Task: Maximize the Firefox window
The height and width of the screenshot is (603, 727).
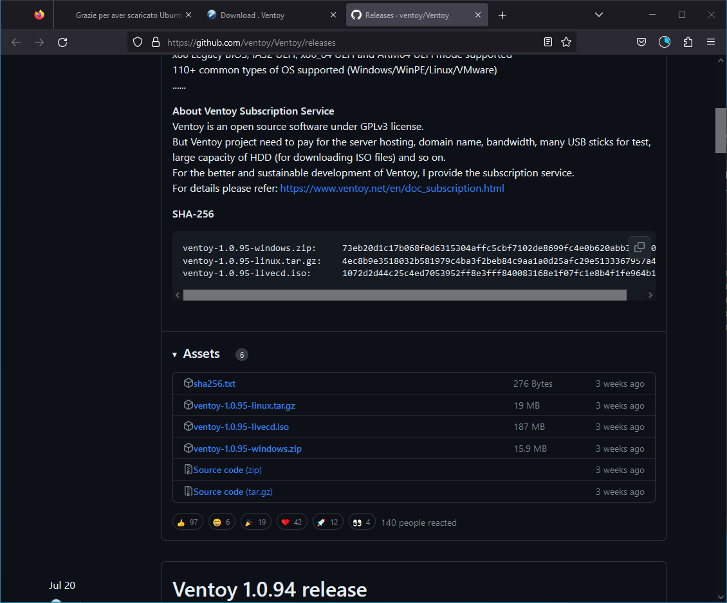Action: [681, 15]
